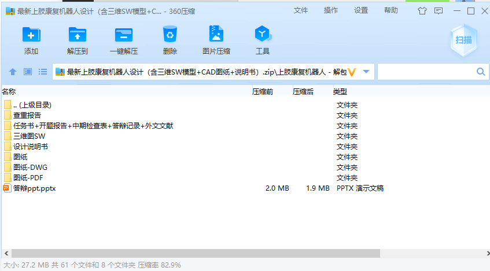Screen dimensions: 490x271
Task: Click the scrollbar left arrow
Action: click(6, 253)
